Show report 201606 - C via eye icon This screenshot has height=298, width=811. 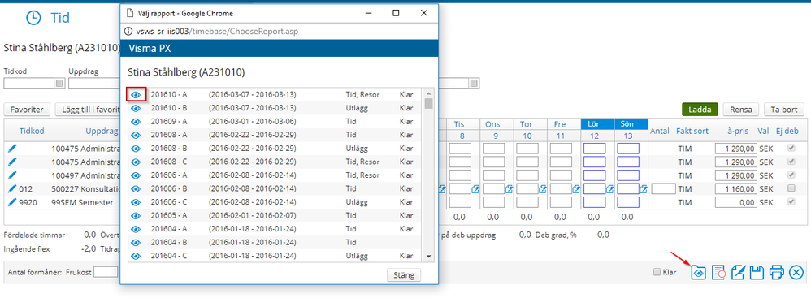pyautogui.click(x=136, y=202)
